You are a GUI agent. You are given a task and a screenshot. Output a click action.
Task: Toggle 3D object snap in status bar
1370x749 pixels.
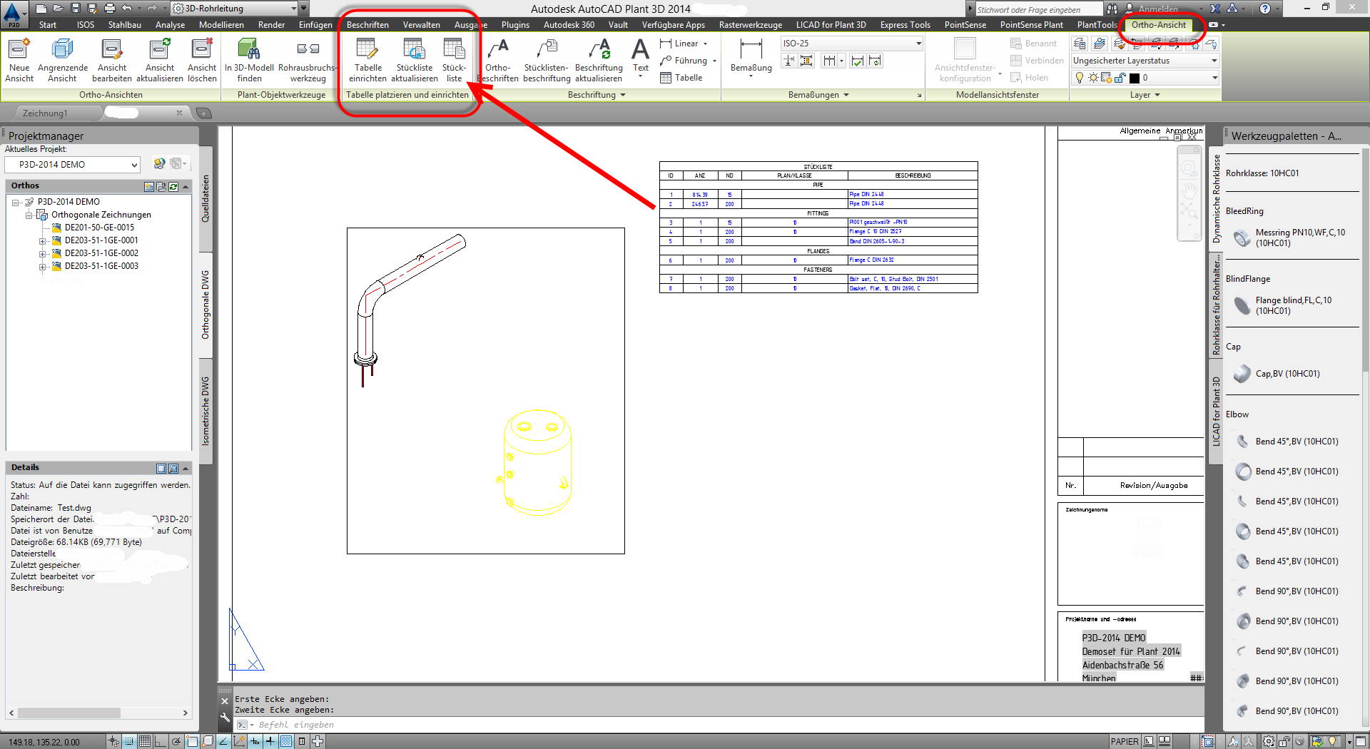point(208,741)
